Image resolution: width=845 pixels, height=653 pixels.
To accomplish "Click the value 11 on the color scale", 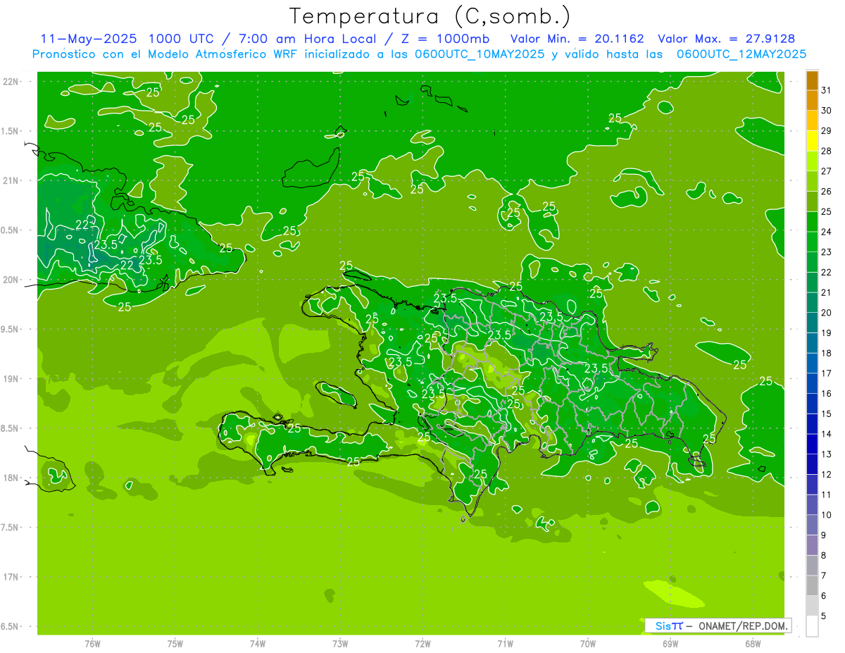I will point(826,495).
